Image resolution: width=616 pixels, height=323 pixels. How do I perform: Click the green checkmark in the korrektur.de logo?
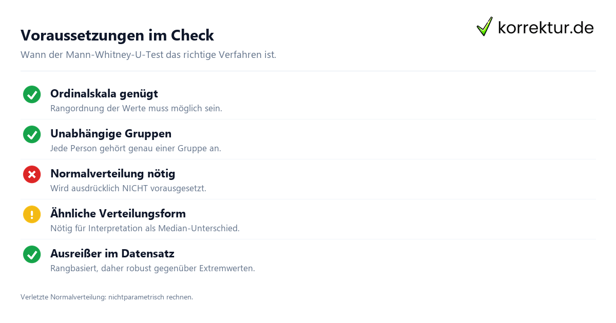[x=485, y=27]
